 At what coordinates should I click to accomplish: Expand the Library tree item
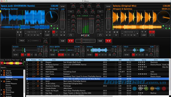(1, 71)
